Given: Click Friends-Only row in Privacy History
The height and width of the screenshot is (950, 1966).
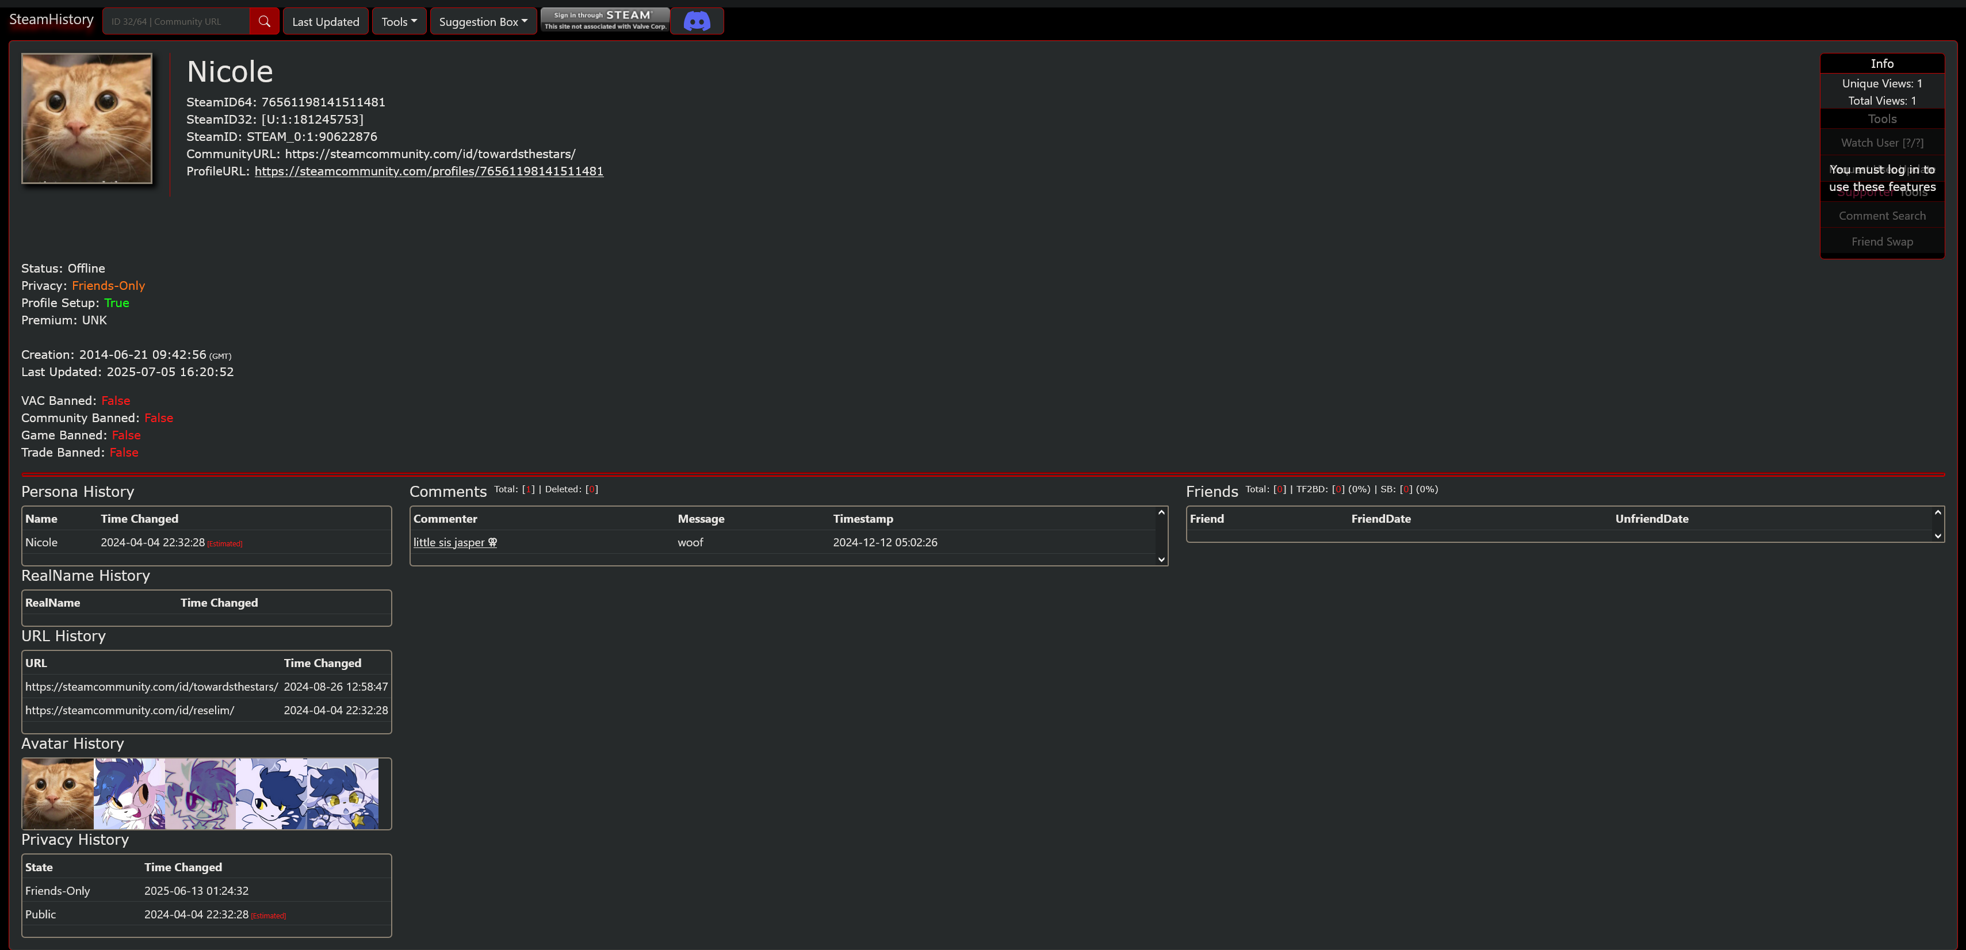Looking at the screenshot, I should (x=207, y=891).
